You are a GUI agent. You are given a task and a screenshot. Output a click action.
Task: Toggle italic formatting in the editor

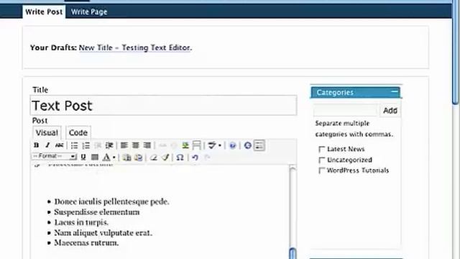(47, 145)
